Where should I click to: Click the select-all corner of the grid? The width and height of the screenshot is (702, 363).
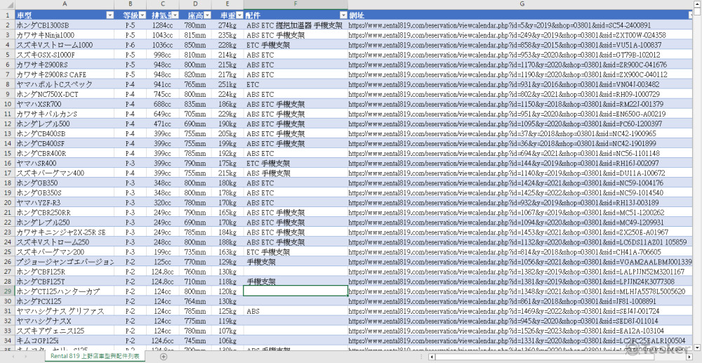coord(7,4)
